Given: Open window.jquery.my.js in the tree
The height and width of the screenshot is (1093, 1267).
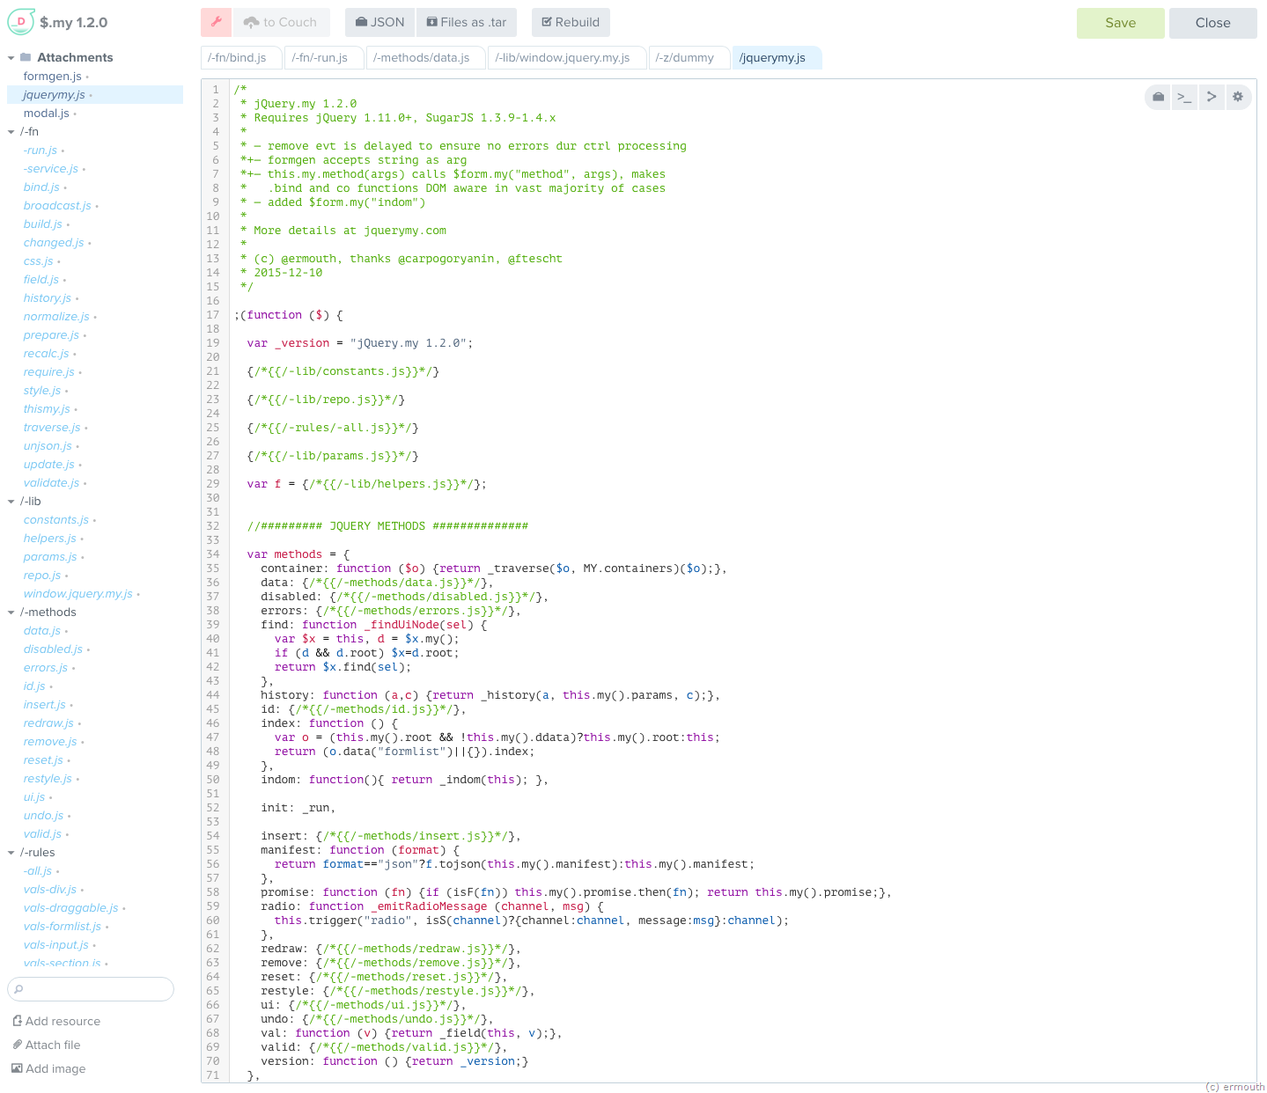Looking at the screenshot, I should pos(77,594).
